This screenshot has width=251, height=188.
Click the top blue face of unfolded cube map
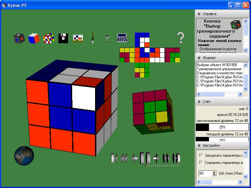pos(142,40)
